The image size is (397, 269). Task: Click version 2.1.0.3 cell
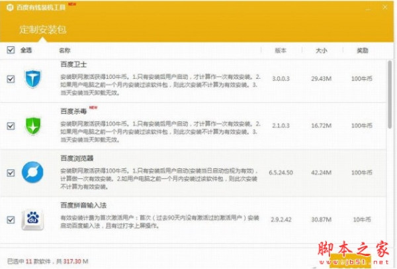(x=281, y=125)
